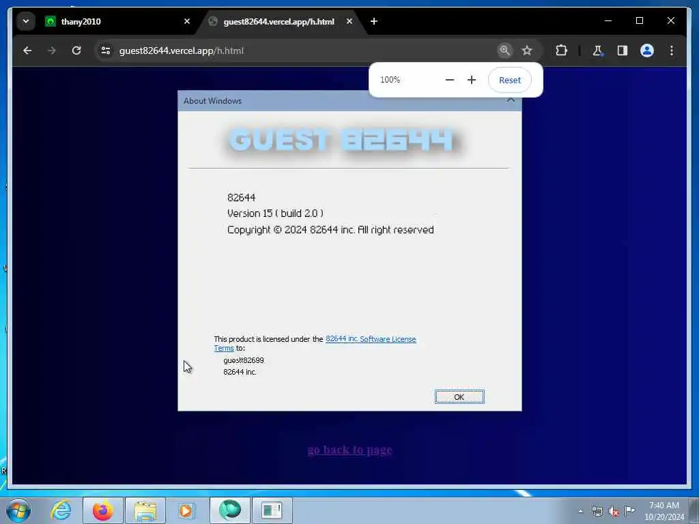Increase zoom with the plus button
699x524 pixels.
[472, 81]
